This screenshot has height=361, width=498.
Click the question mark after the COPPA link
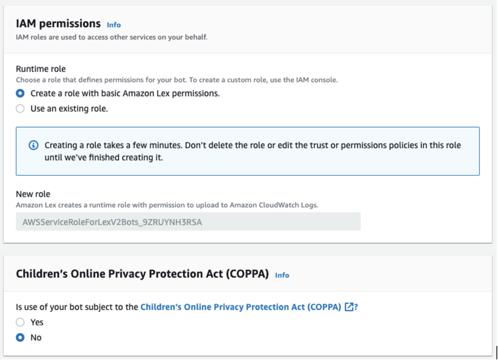(356, 307)
